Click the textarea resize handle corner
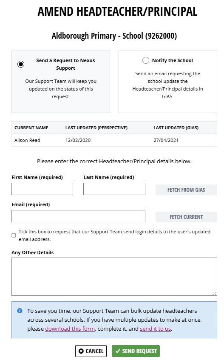224x360 pixels. (215, 293)
